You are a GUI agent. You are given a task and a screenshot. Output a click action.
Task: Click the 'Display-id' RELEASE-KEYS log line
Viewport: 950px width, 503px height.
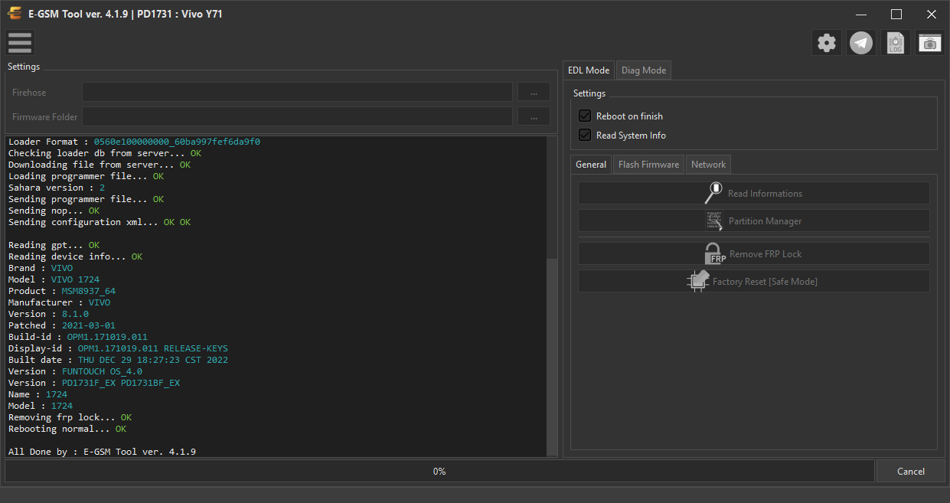click(x=118, y=348)
